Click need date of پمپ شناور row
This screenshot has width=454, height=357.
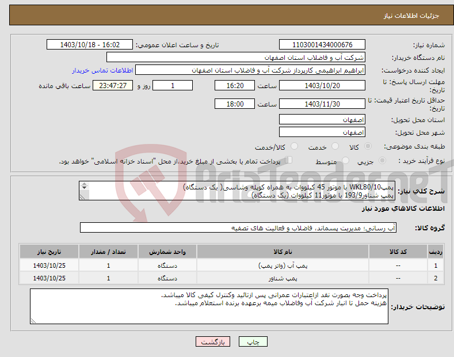click(x=49, y=278)
